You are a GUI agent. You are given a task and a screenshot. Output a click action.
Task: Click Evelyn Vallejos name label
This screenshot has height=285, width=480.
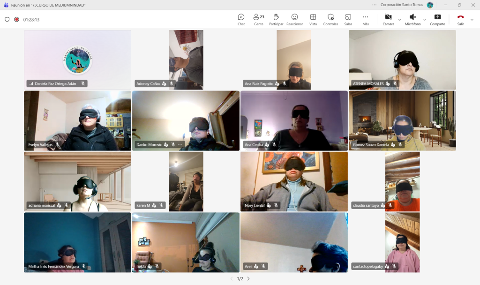point(40,144)
